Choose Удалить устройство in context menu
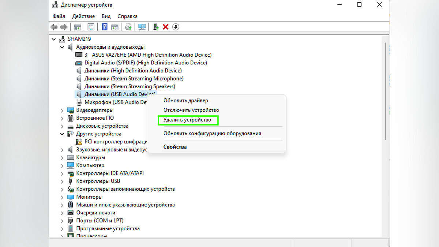This screenshot has width=439, height=247. [x=187, y=120]
